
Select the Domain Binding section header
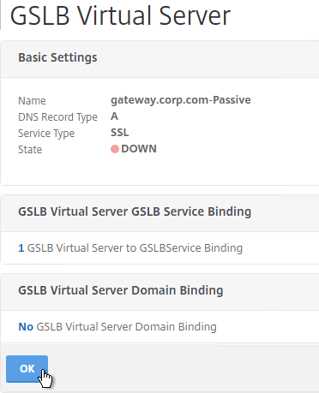[x=121, y=290]
